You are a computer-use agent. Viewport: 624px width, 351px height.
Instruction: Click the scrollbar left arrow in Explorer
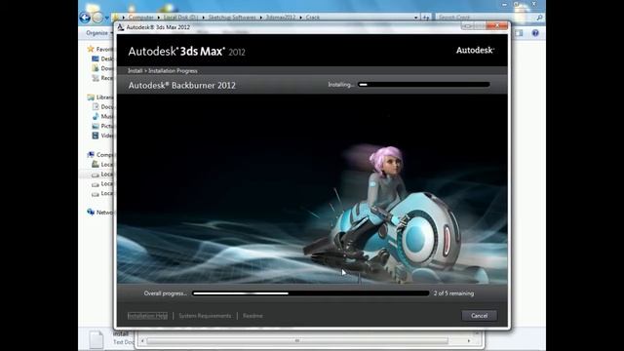point(142,341)
